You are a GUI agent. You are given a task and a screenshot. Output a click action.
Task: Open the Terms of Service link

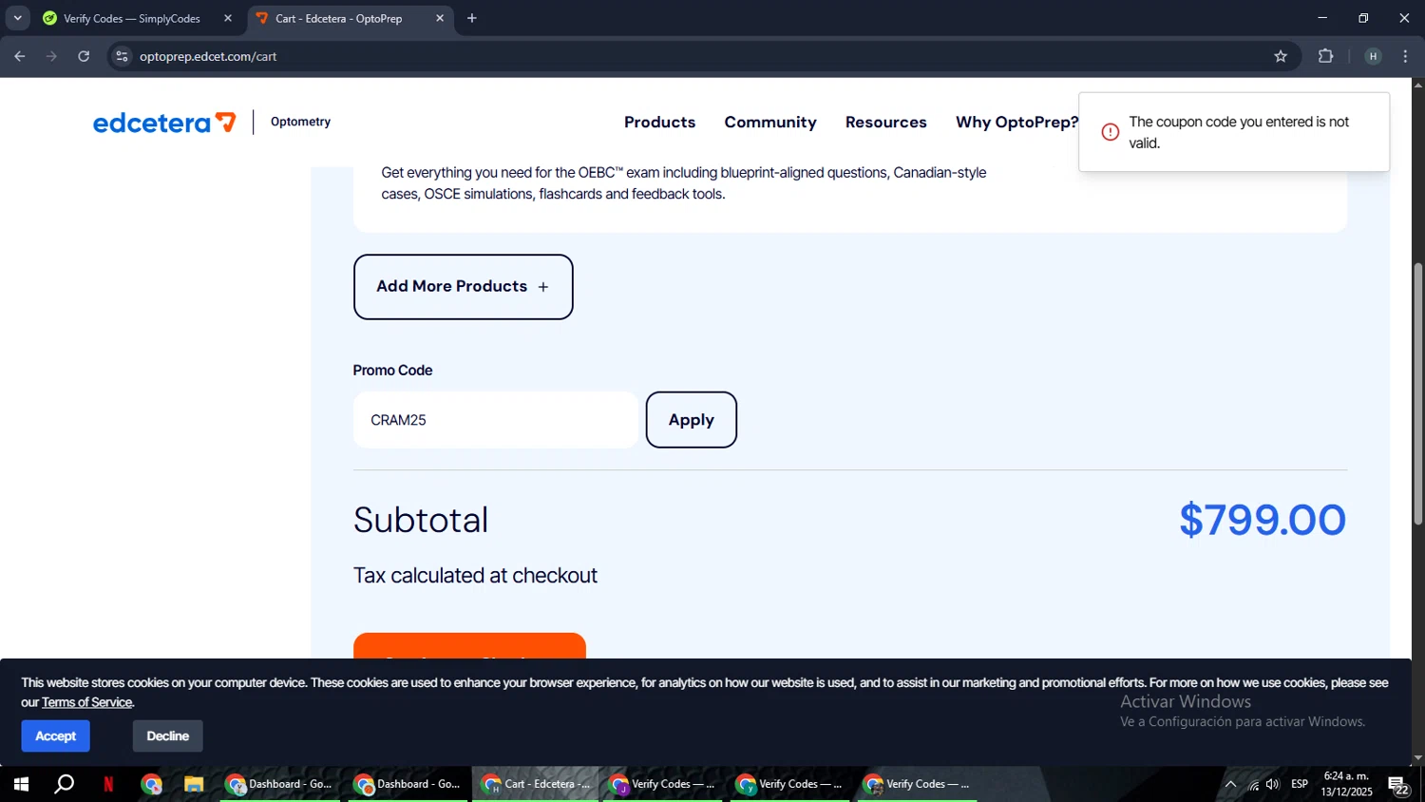(86, 702)
